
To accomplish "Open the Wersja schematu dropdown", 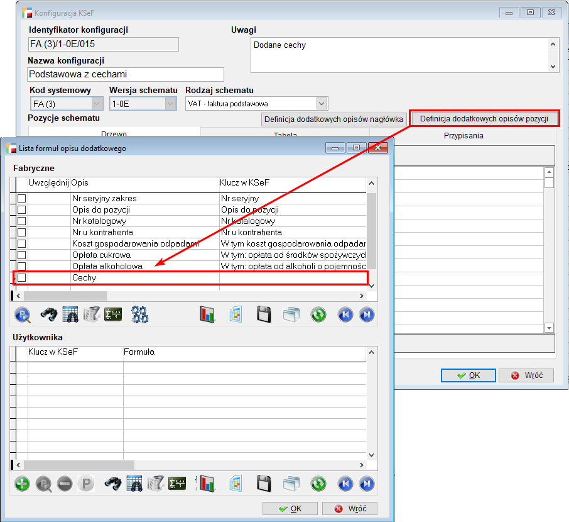I will (x=171, y=103).
